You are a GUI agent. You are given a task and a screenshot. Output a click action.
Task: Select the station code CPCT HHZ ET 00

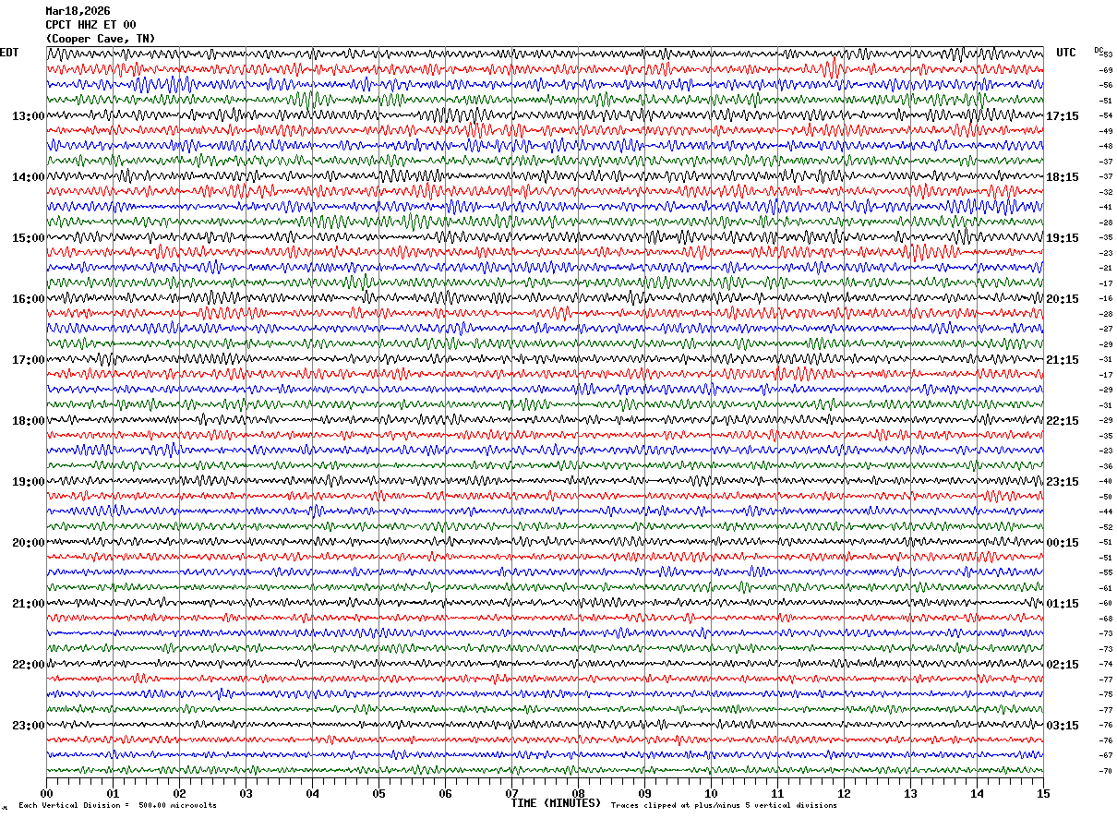coord(90,25)
